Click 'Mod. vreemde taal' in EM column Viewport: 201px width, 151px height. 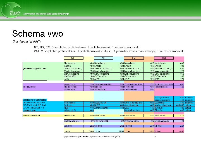coord(133,103)
